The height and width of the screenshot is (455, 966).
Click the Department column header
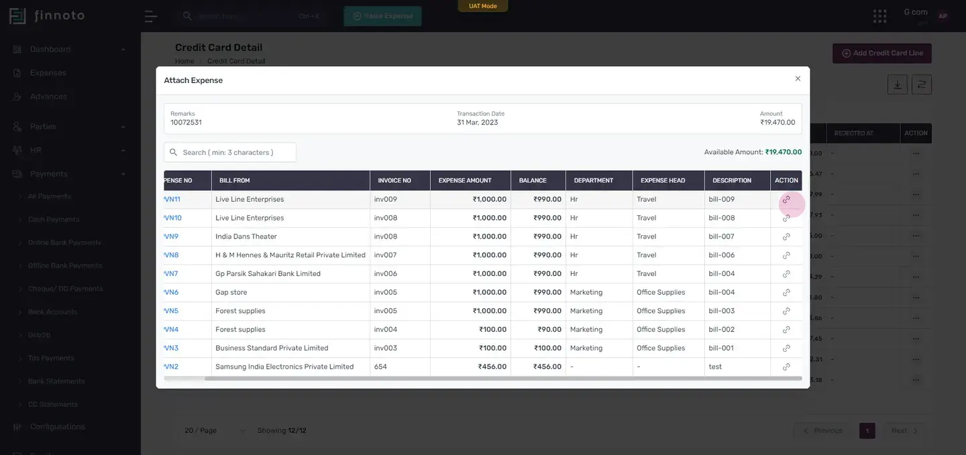tap(599, 180)
